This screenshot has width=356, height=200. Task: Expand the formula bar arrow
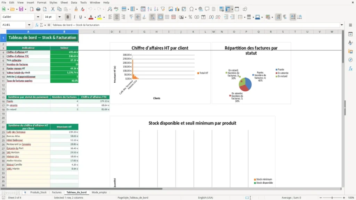click(342, 25)
